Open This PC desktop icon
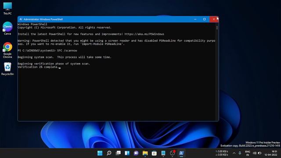The image size is (281, 158). (7, 8)
